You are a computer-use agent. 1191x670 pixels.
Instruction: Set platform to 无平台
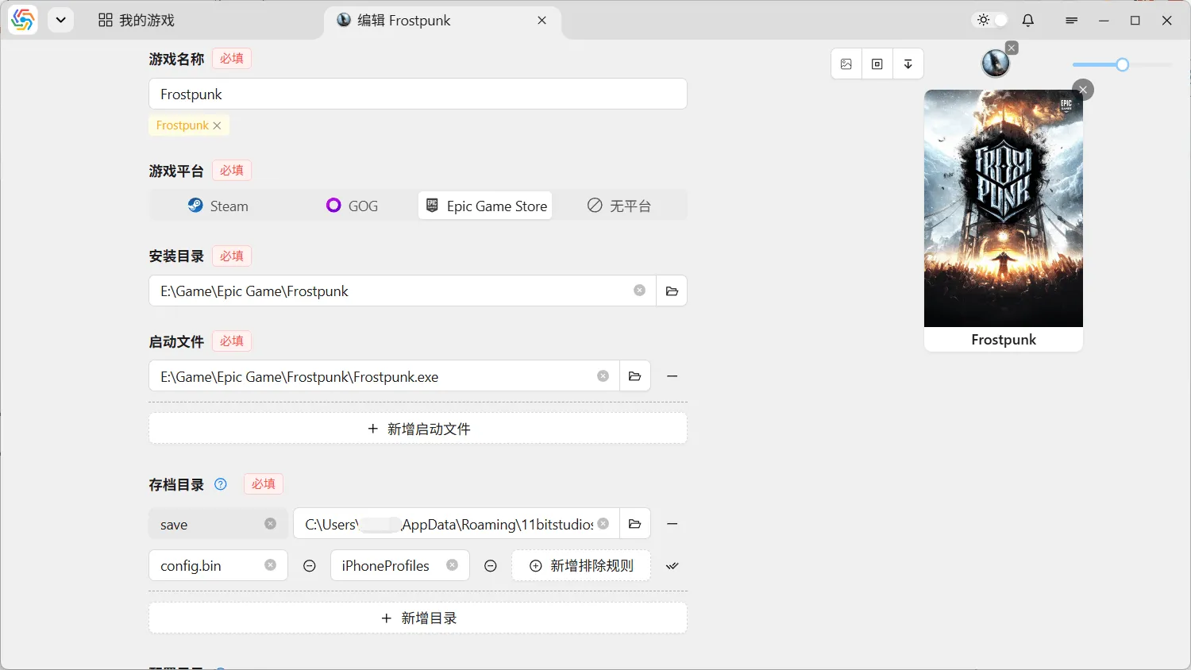pos(619,206)
